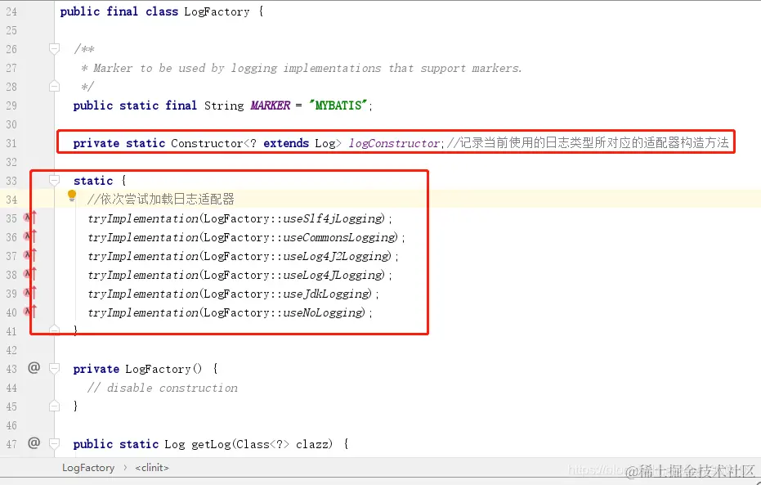Click the @ gutter icon beside LogFactory() constructor
Screen dimensions: 761x485
pyautogui.click(x=34, y=368)
